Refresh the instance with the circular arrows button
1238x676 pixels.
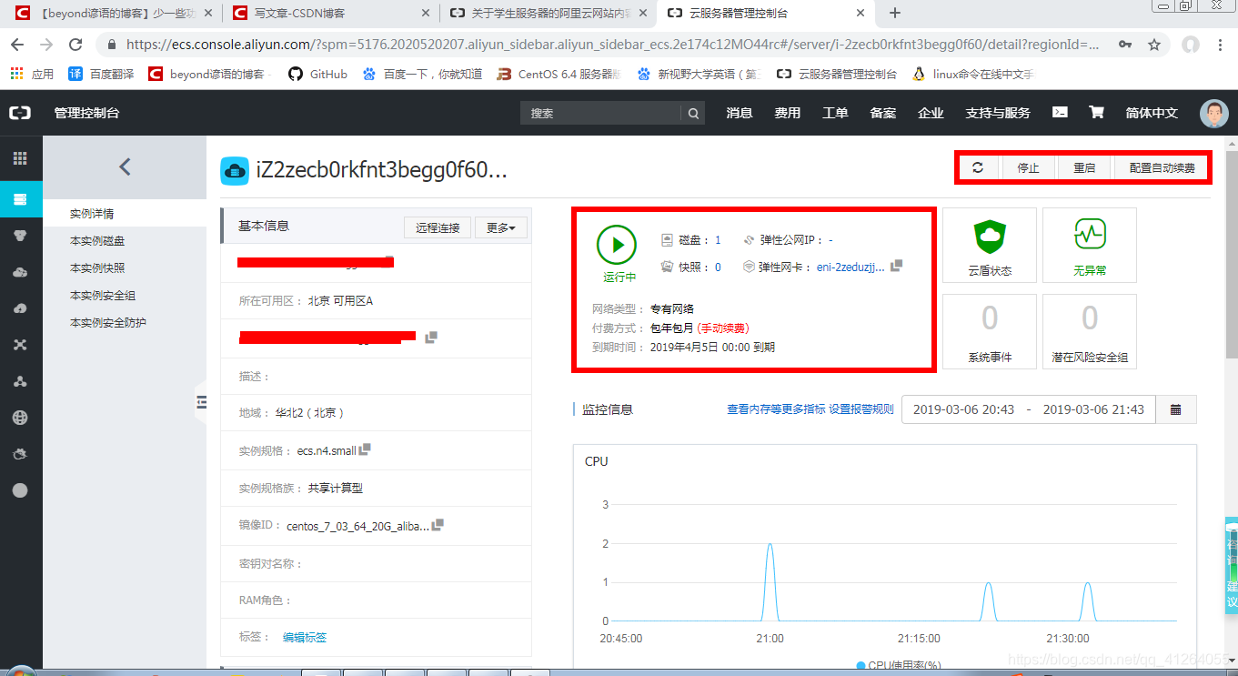click(x=978, y=167)
